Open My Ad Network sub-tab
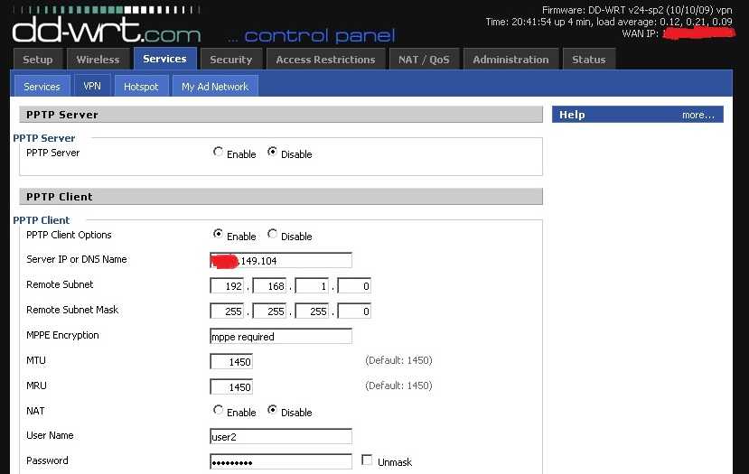 (215, 87)
